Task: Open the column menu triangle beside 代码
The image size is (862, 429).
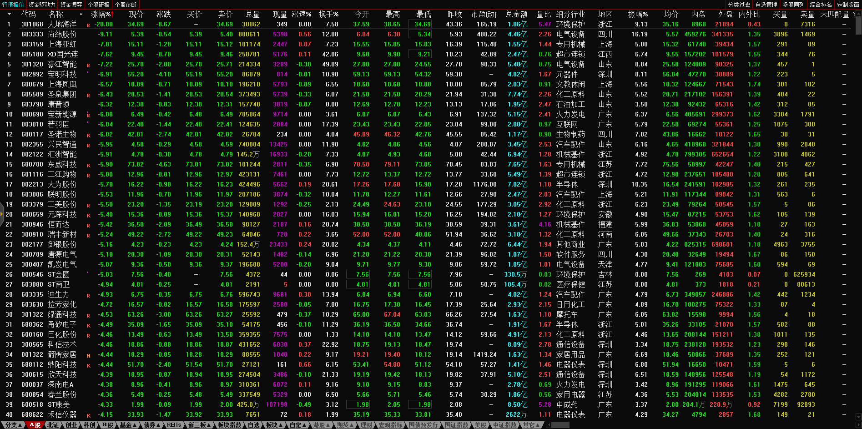Action: pos(9,14)
